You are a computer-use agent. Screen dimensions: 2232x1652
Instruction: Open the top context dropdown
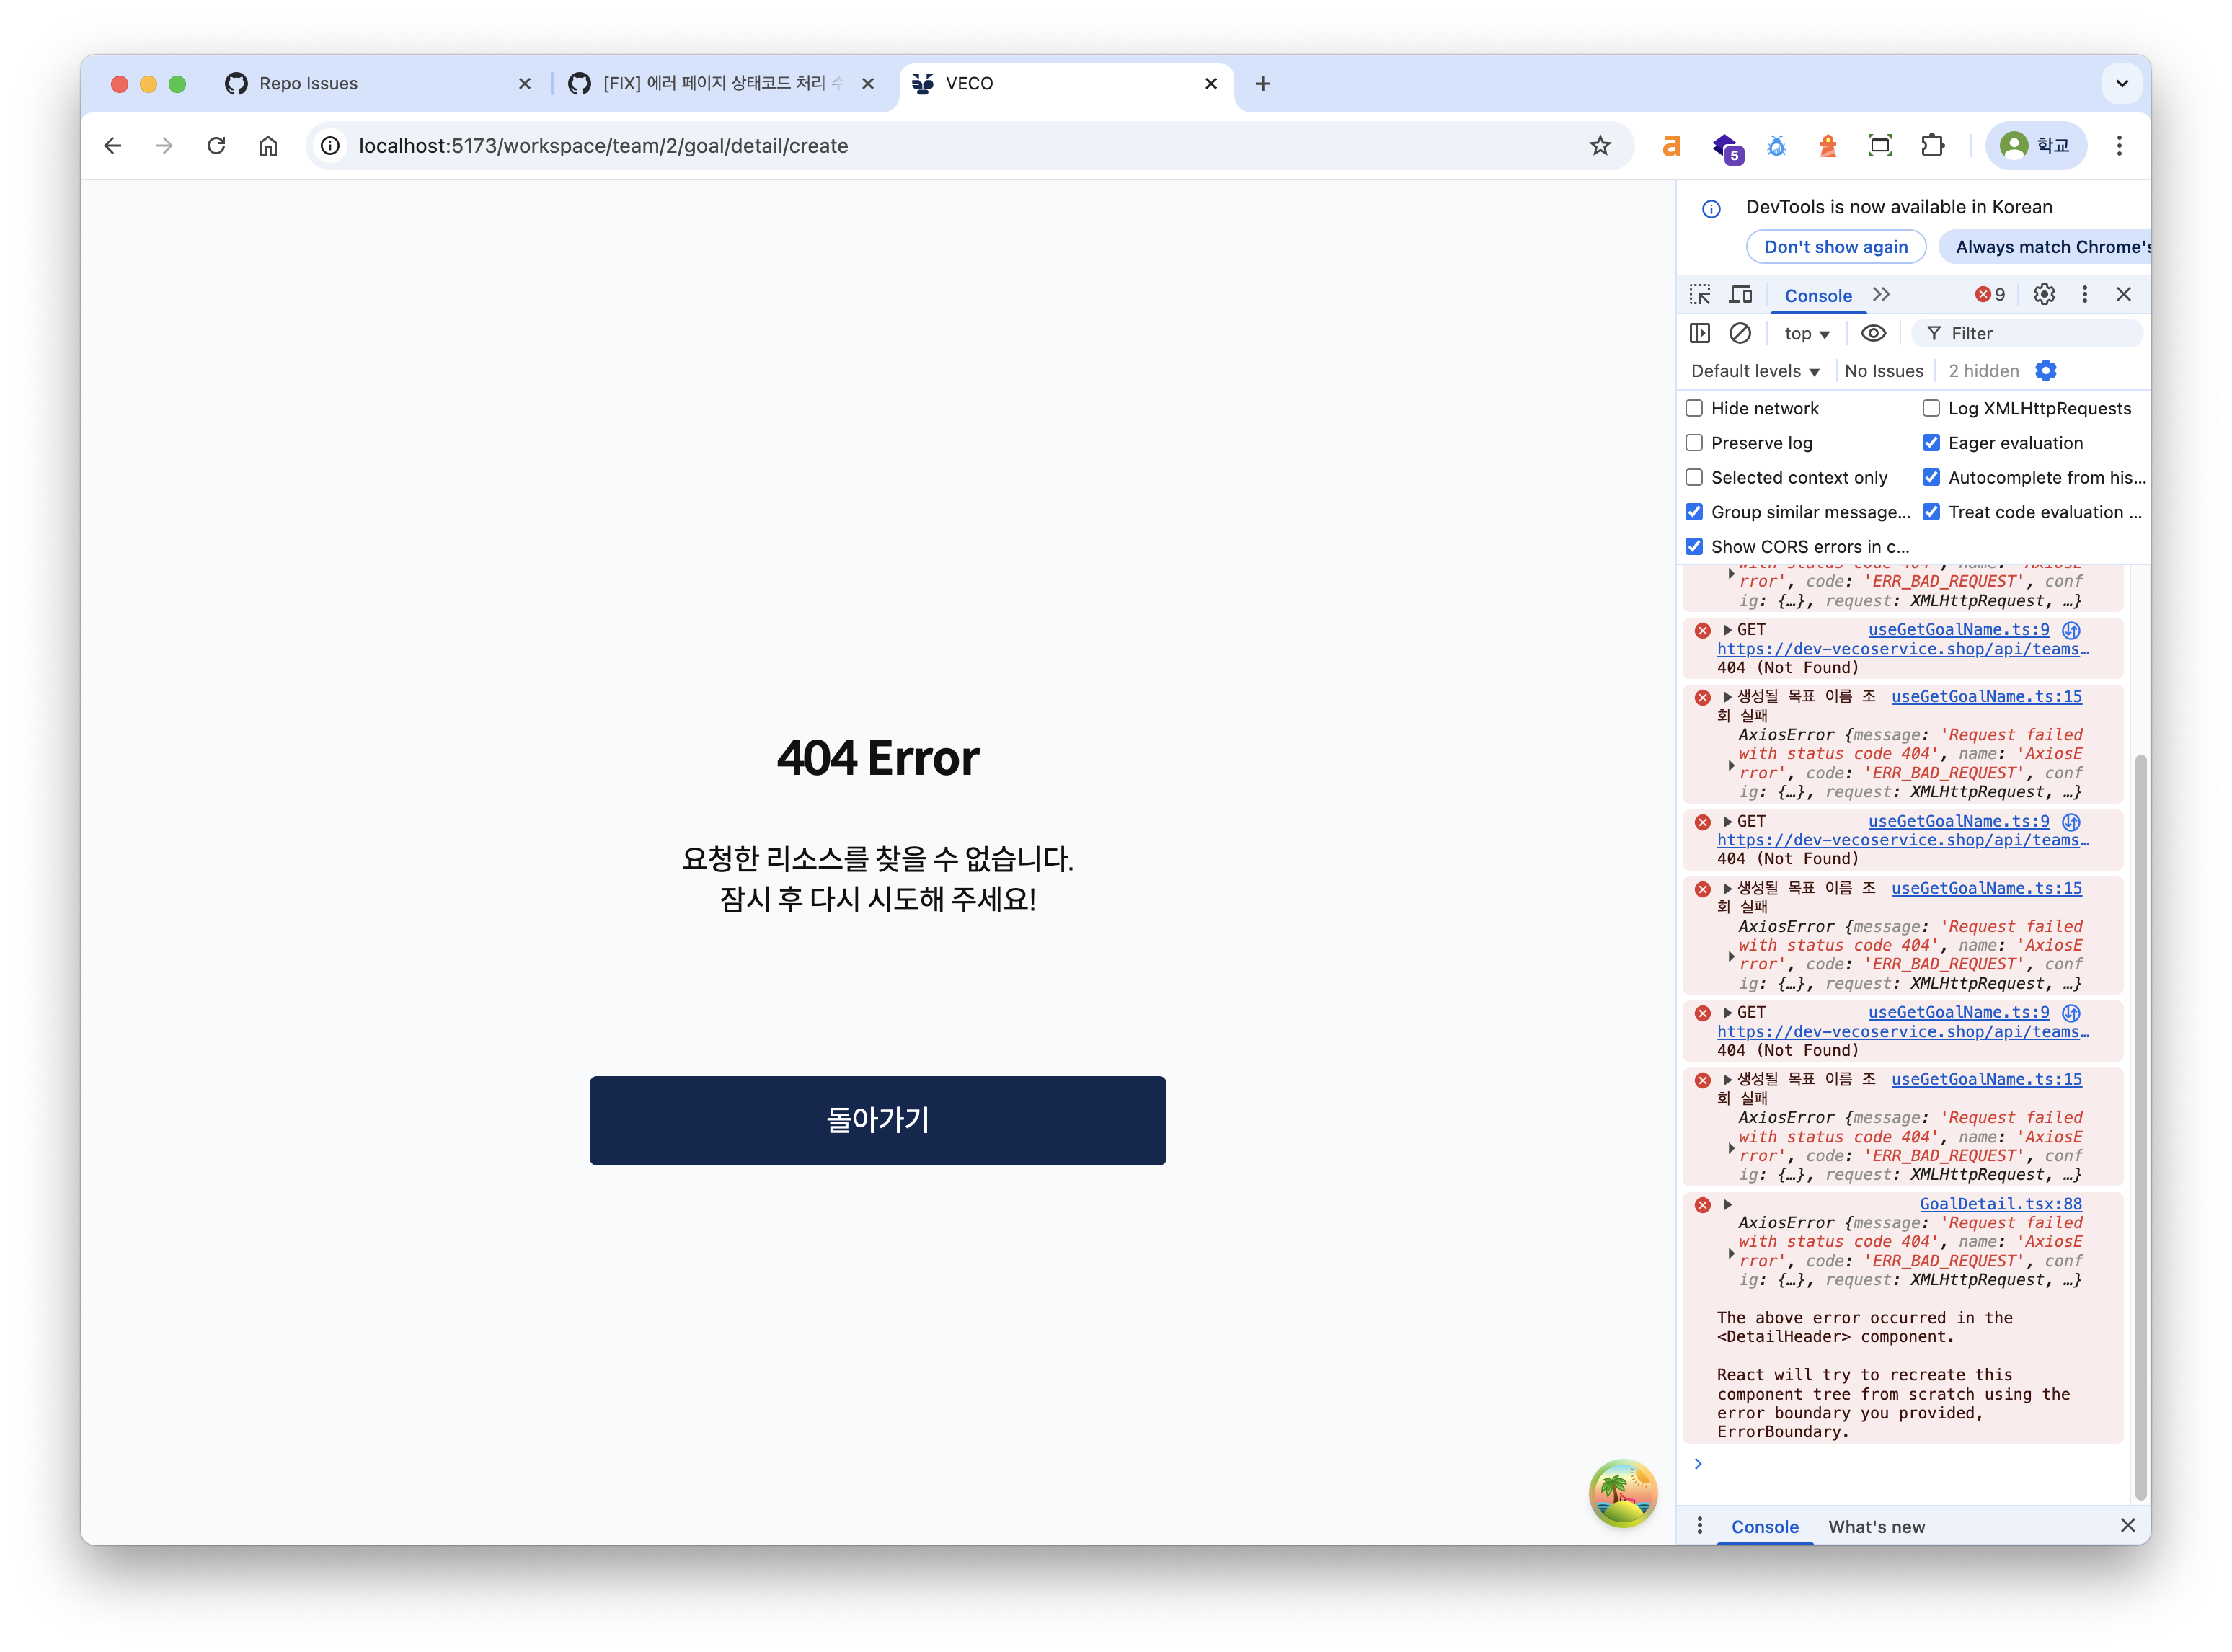tap(1806, 334)
